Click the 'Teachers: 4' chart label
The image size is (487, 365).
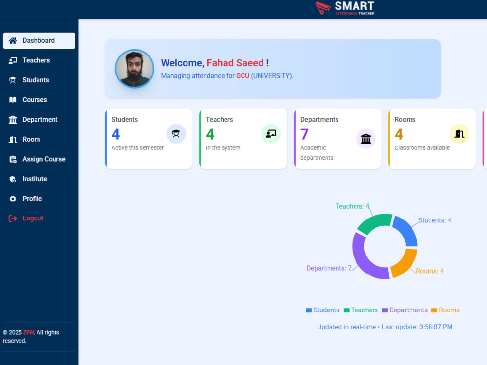(x=352, y=206)
